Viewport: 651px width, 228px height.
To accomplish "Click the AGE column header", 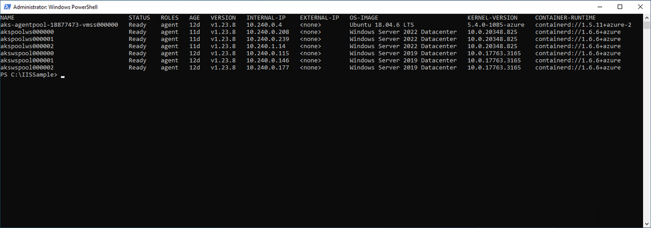I will coord(195,18).
